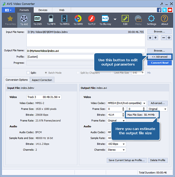Viewport: 175px width, 177px height.
Task: Open the About help icon
Action: coord(164,20)
